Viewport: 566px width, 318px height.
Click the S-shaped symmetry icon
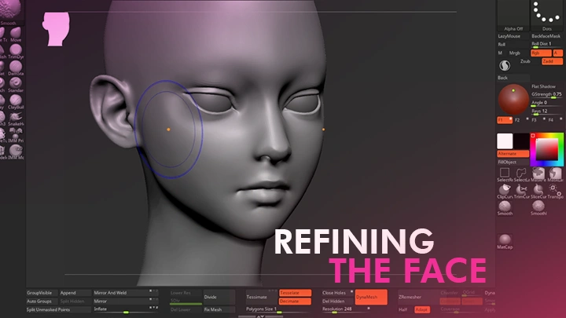coord(505,65)
